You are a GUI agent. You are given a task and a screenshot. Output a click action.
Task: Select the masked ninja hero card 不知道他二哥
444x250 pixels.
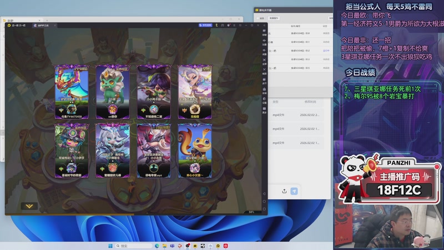tap(154, 92)
